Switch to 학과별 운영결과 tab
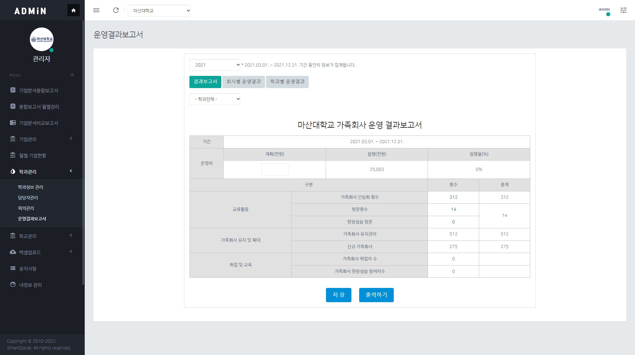The width and height of the screenshot is (635, 355). [287, 82]
